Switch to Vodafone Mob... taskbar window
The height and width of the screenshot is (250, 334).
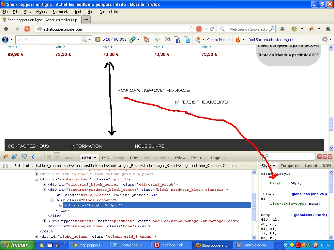[172, 245]
